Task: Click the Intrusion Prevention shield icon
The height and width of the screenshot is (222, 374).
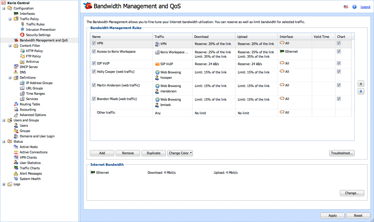Action: tap(23, 30)
